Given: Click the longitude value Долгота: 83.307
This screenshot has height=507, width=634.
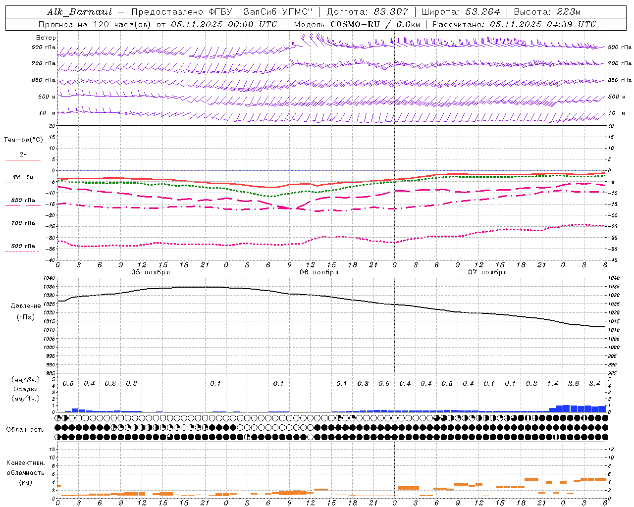Looking at the screenshot, I should pyautogui.click(x=368, y=12).
